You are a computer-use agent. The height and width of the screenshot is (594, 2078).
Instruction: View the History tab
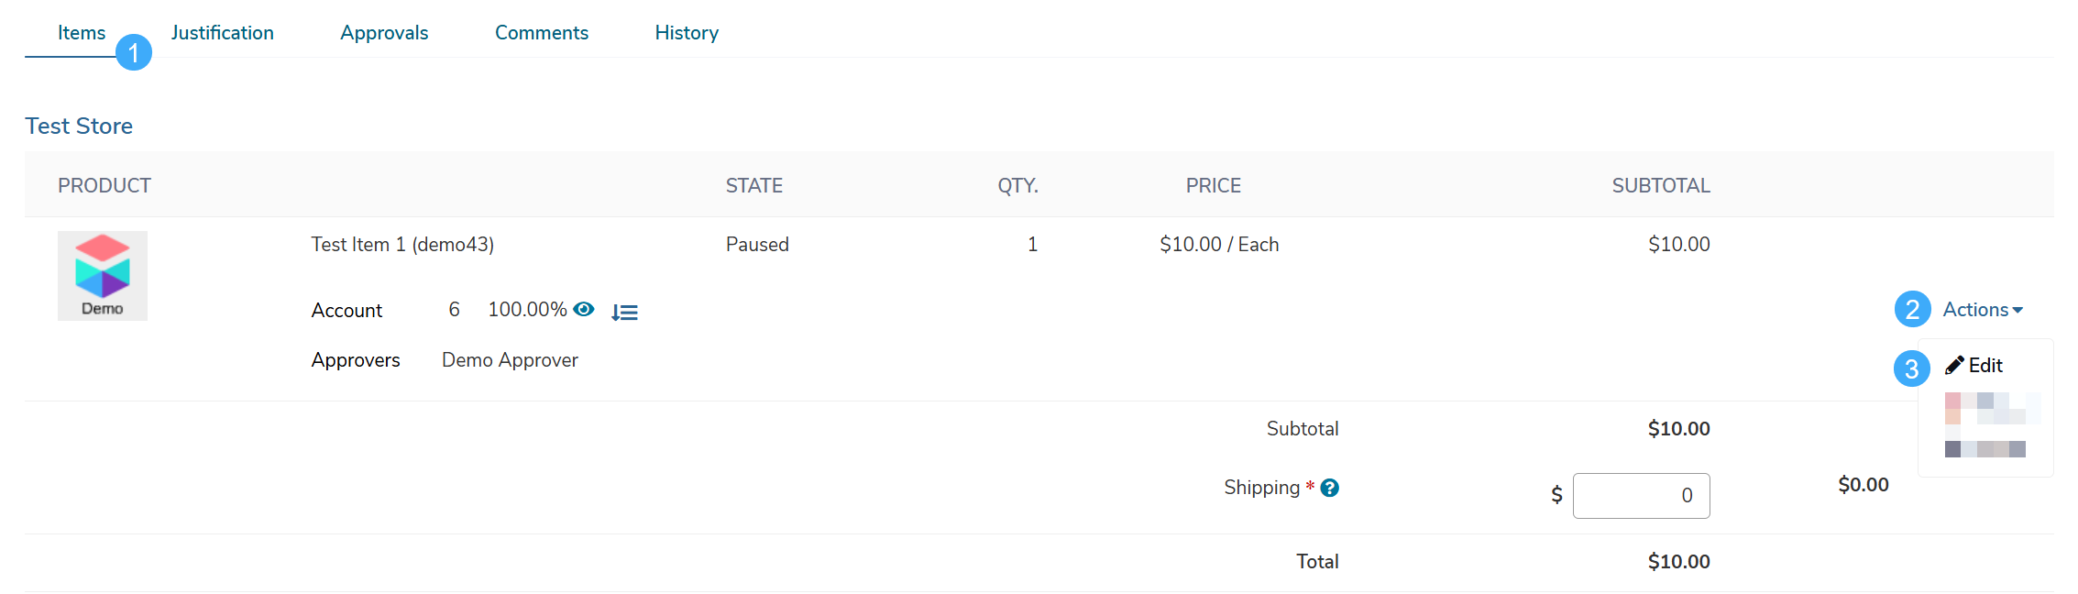[687, 33]
